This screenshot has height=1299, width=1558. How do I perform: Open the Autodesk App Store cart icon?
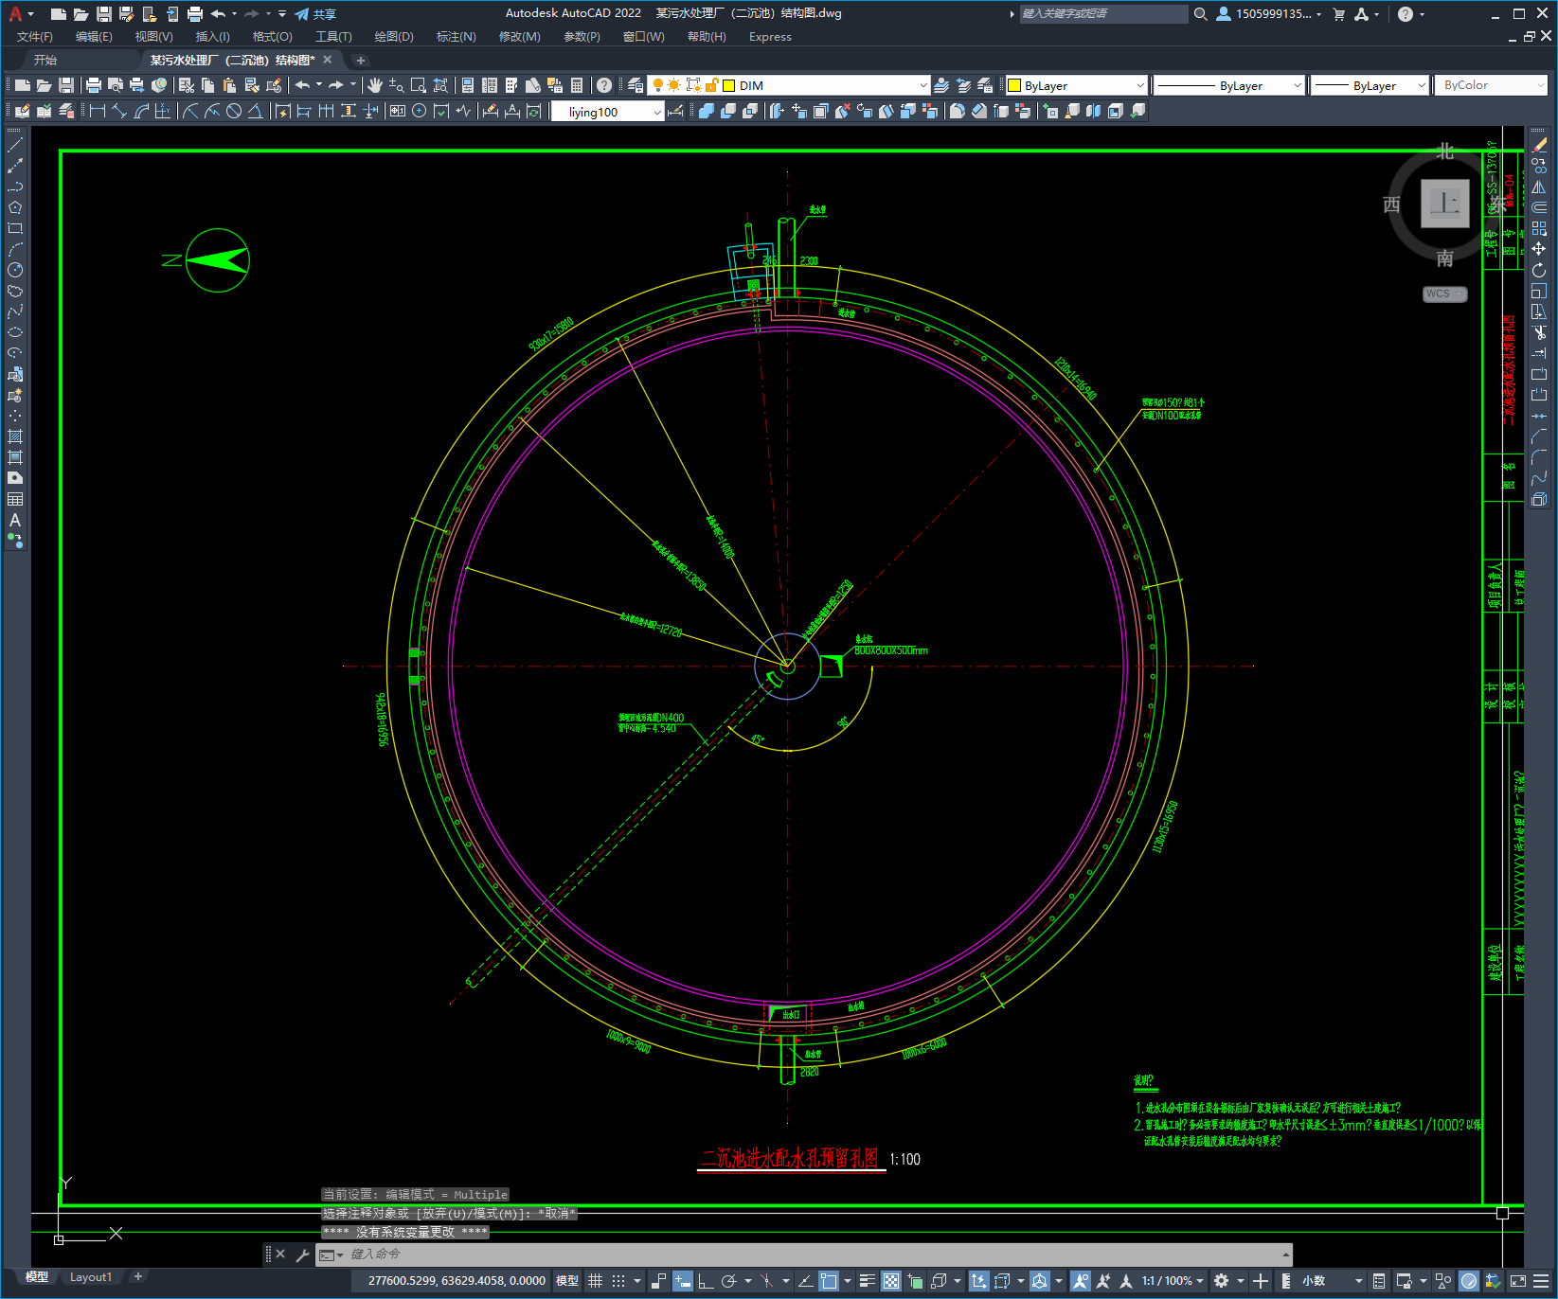pos(1339,13)
